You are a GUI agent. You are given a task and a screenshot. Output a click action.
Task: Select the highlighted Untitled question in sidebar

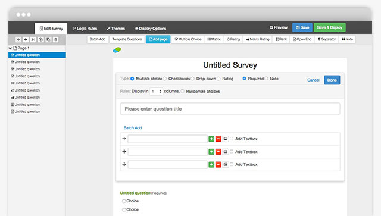click(x=37, y=55)
